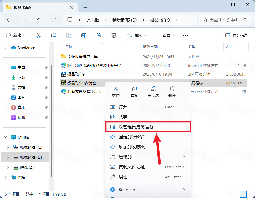The width and height of the screenshot is (255, 198).
Task: Open the 查看 dropdown
Action: (x=165, y=35)
